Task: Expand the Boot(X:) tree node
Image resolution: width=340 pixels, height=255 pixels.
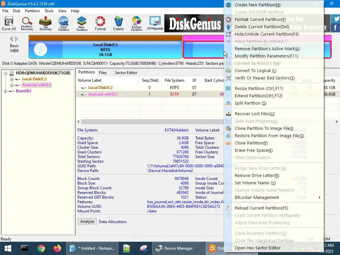Action: click(x=6, y=91)
